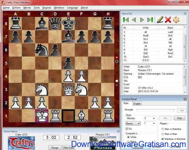The width and height of the screenshot is (189, 150).
Task: Select the white queen on e3
Action: [68, 89]
